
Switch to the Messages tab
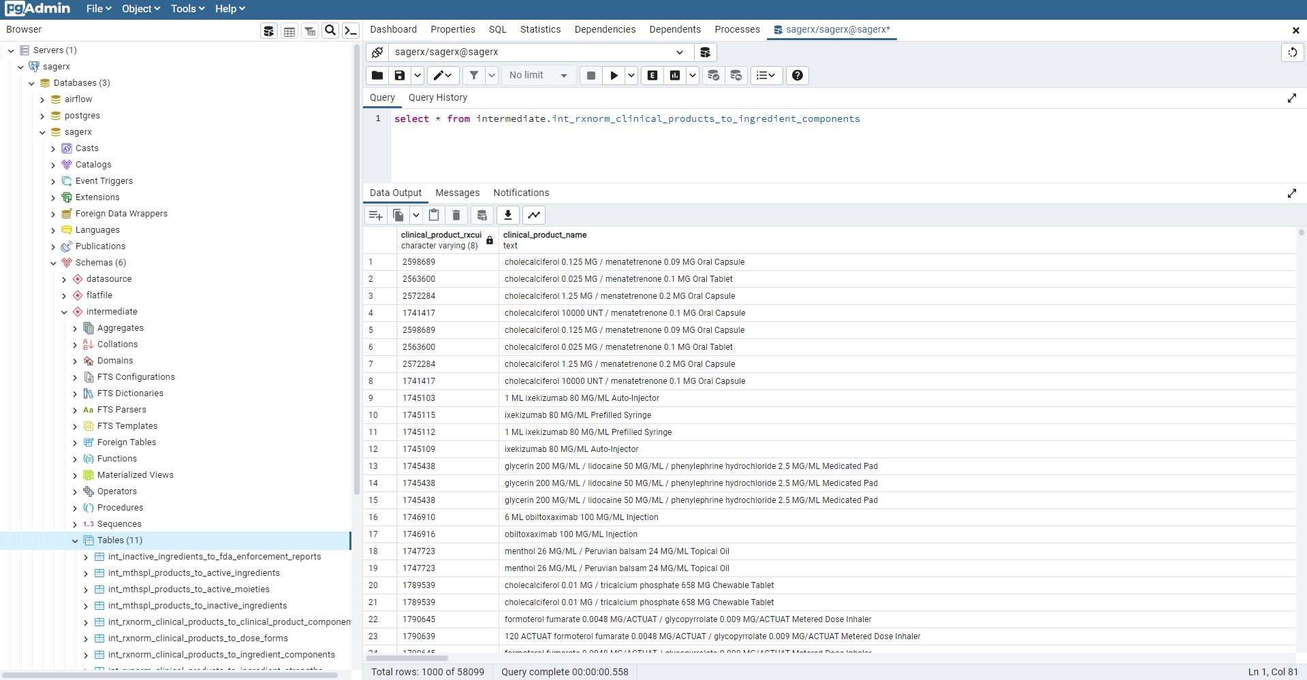[x=458, y=193]
